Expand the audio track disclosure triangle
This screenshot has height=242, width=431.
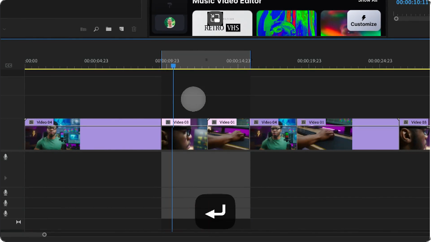tap(6, 178)
